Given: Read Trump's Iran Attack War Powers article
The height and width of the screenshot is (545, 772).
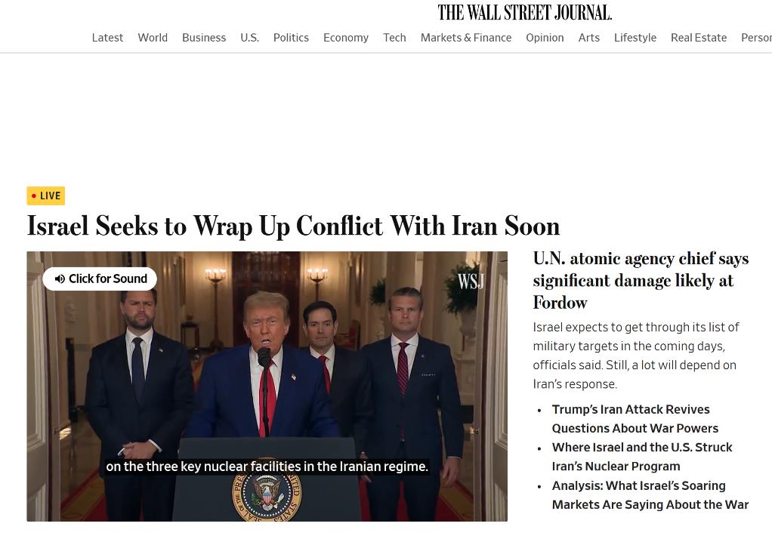Looking at the screenshot, I should pos(635,419).
